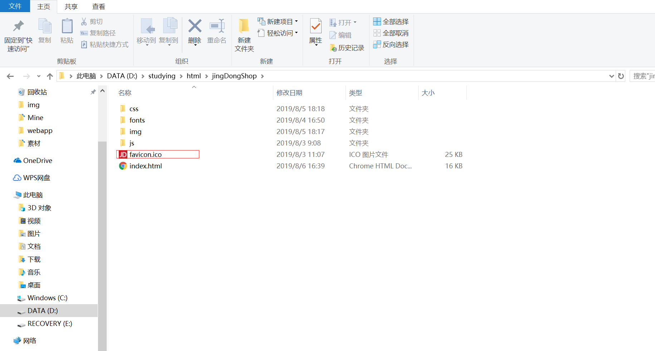
Task: Open History (历史记录)
Action: (x=347, y=48)
